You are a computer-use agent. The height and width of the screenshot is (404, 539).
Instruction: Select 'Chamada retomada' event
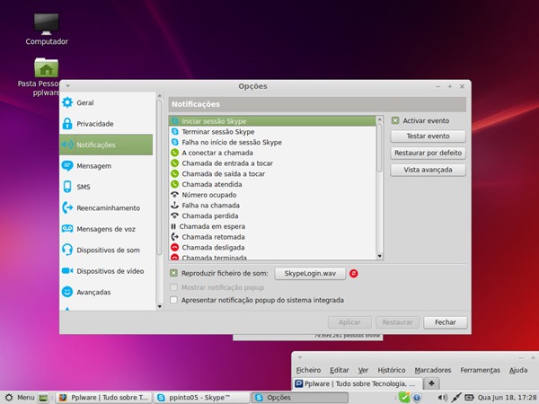[272, 237]
